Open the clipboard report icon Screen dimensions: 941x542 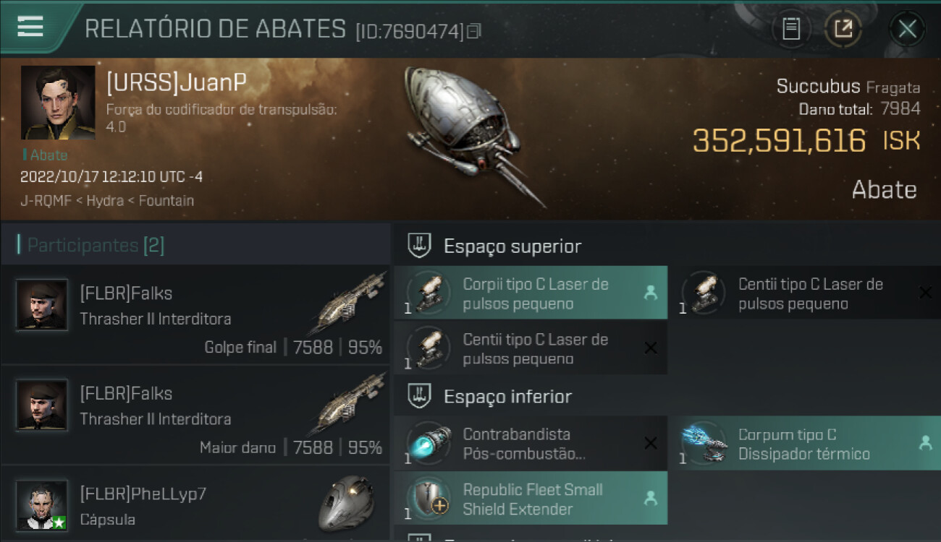(791, 29)
